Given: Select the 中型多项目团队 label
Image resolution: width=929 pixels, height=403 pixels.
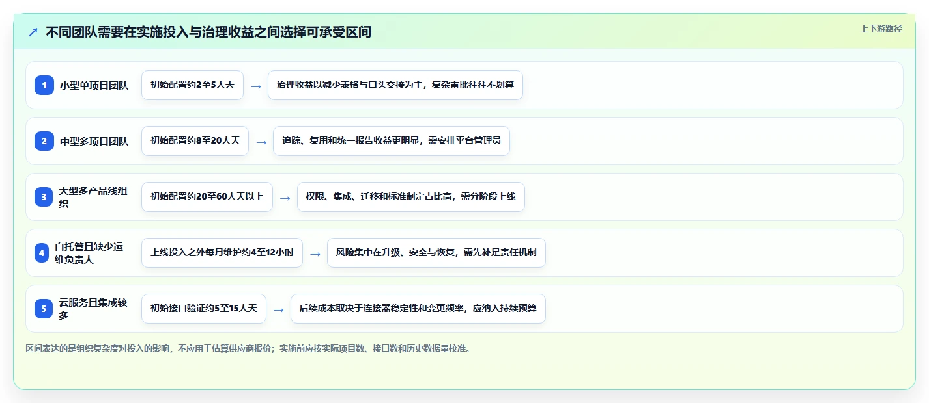Looking at the screenshot, I should (94, 141).
